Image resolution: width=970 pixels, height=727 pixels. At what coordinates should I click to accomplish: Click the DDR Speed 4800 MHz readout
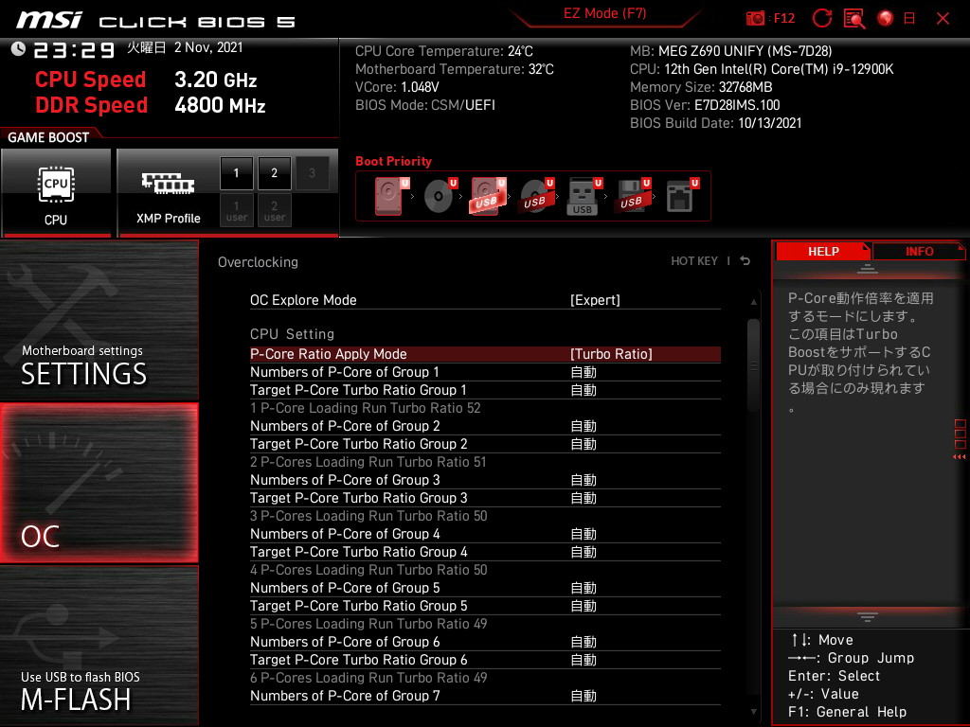pos(220,105)
